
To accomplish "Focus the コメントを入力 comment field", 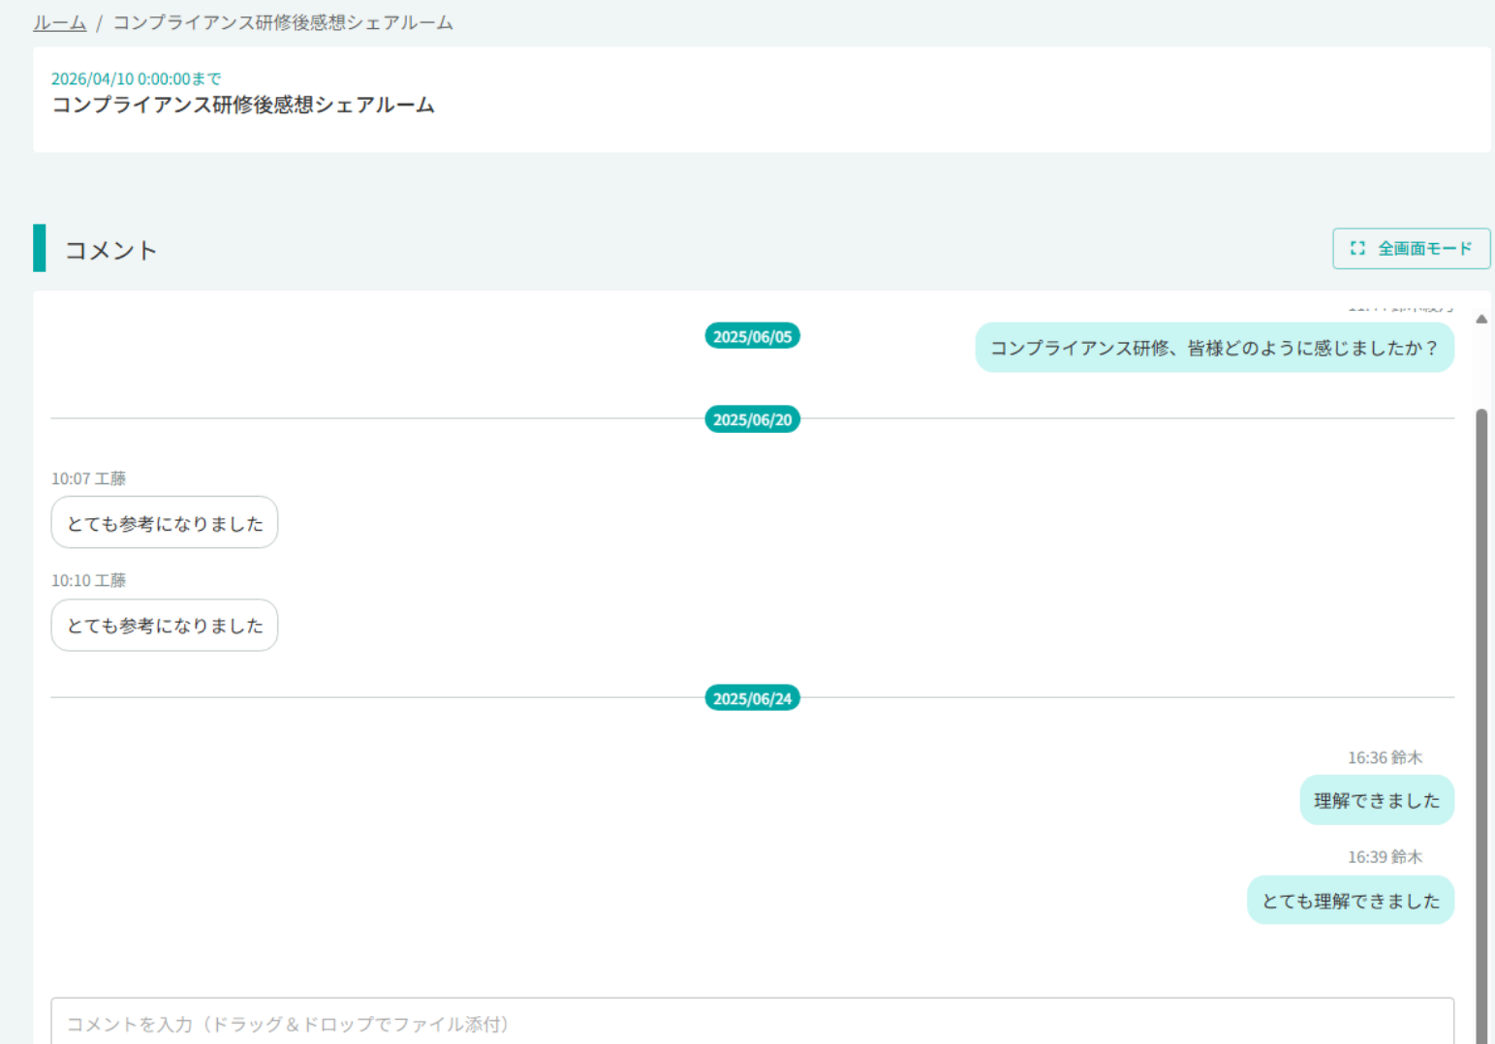I will coord(752,1022).
